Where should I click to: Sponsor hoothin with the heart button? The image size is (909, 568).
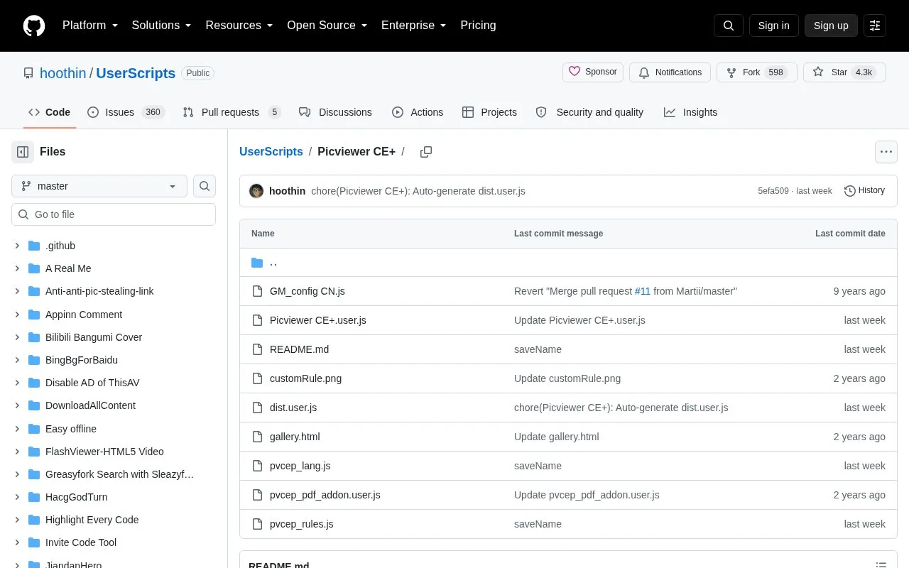[593, 72]
